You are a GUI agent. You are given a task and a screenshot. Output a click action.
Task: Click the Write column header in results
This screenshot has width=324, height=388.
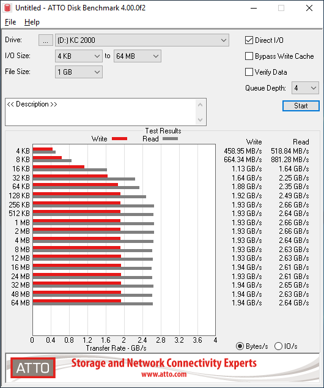tap(254, 142)
